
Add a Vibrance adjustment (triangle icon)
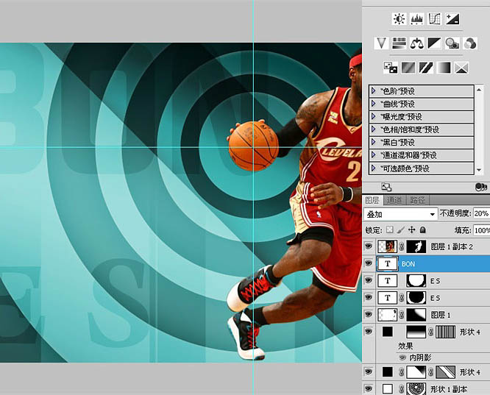pos(381,43)
